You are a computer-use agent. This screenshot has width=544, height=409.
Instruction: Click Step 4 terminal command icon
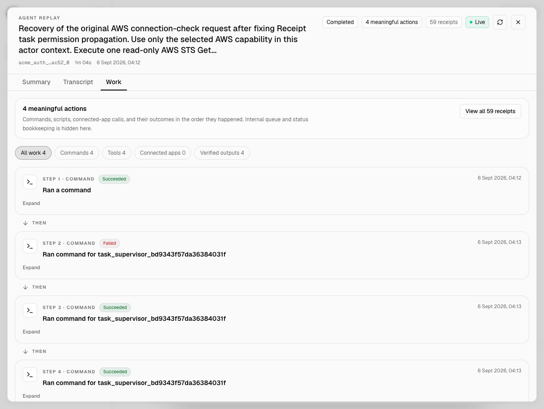point(30,375)
